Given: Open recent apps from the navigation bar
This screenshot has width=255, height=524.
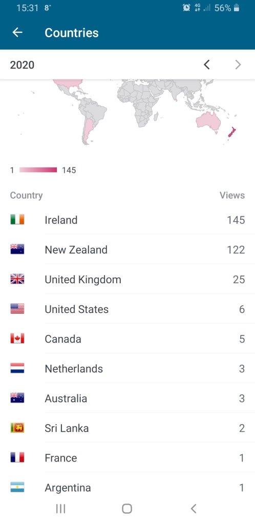Looking at the screenshot, I should pos(60,509).
